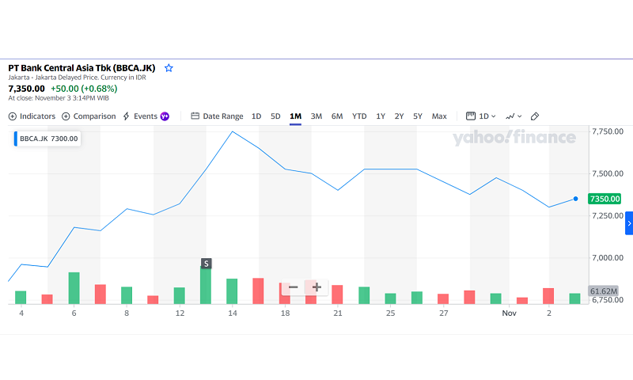Click the blue end-of-line price dot

[x=576, y=199]
